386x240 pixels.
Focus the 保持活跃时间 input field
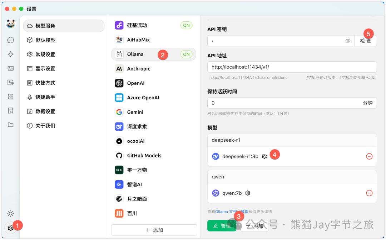point(292,103)
